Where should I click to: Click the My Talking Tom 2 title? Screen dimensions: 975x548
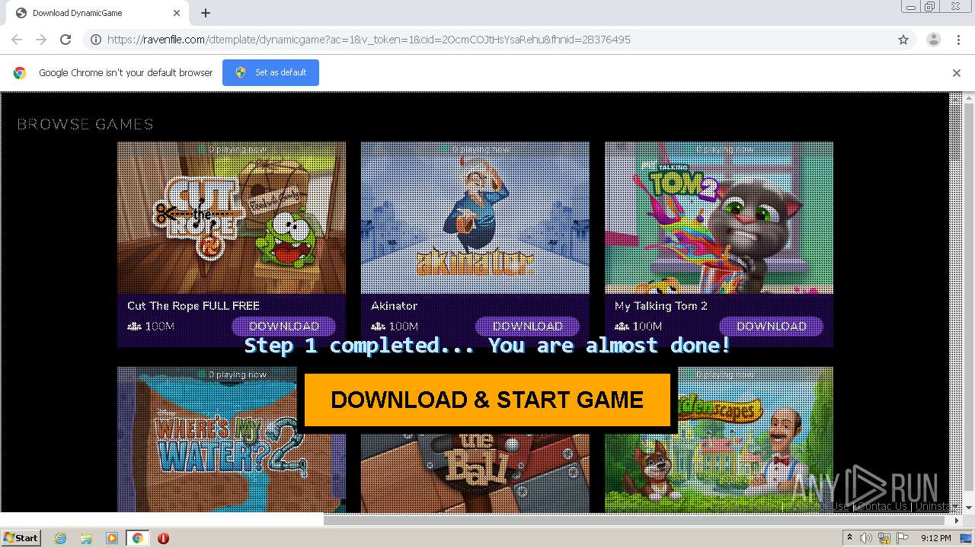tap(661, 306)
